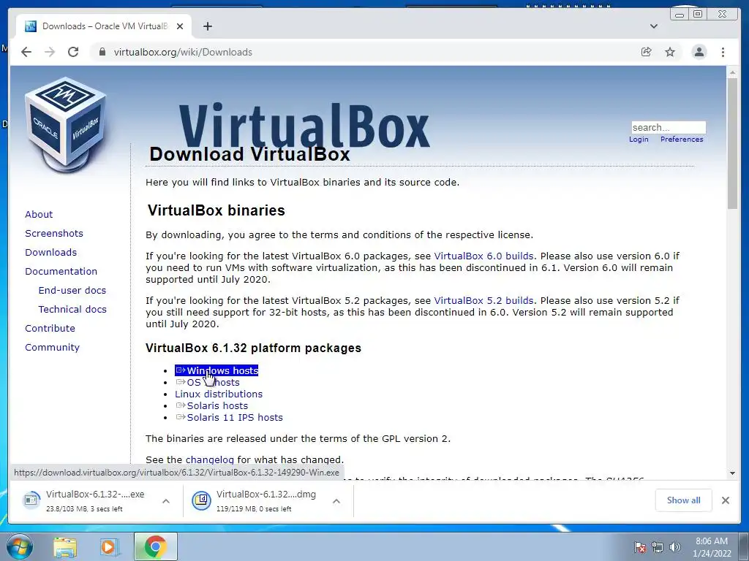
Task: Open About in the sidebar
Action: 39,214
